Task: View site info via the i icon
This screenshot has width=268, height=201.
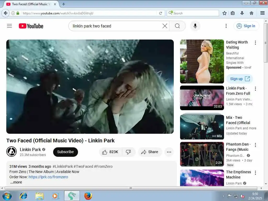Action: click(x=13, y=13)
